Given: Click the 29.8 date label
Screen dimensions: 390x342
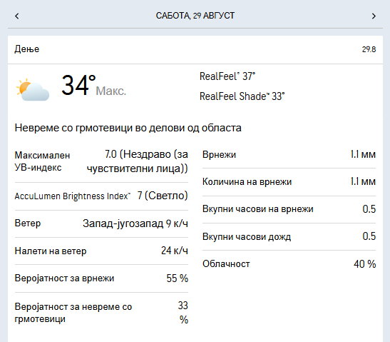Looking at the screenshot, I should (369, 49).
